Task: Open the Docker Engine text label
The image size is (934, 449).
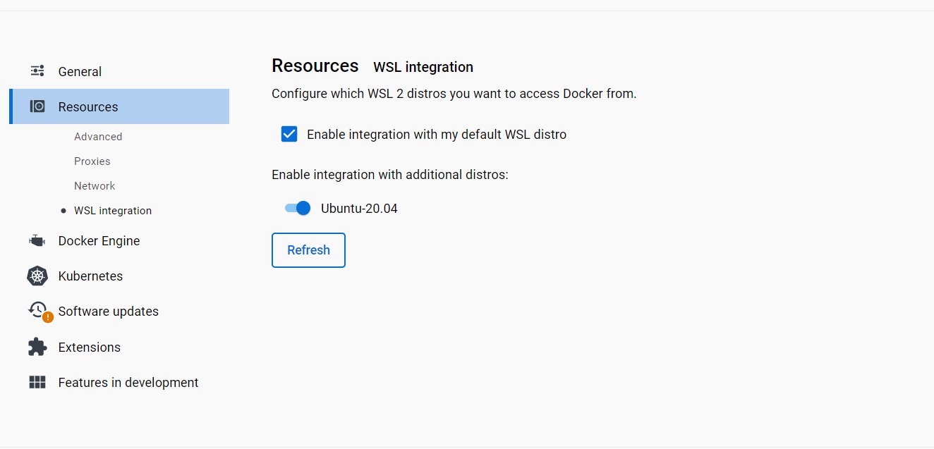Action: pos(99,241)
